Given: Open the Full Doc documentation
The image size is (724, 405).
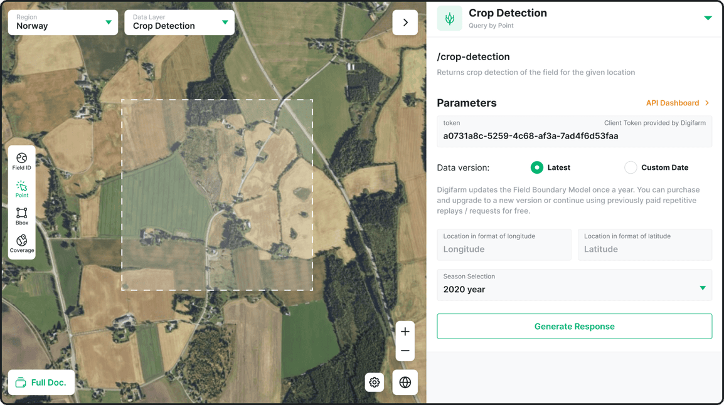Looking at the screenshot, I should (41, 382).
